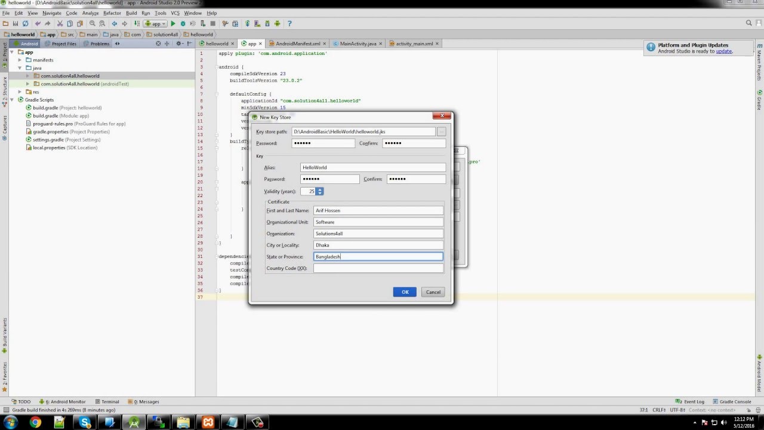
Task: Open Google Chrome from the taskbar
Action: click(x=35, y=422)
